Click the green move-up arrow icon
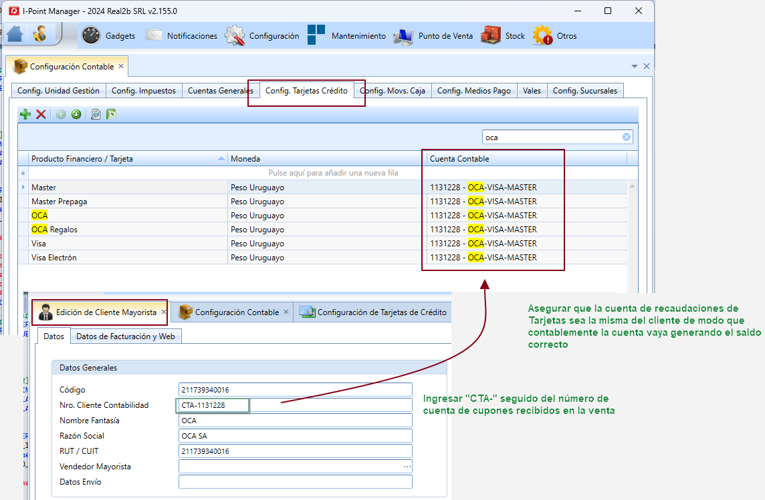This screenshot has width=765, height=500. [60, 114]
